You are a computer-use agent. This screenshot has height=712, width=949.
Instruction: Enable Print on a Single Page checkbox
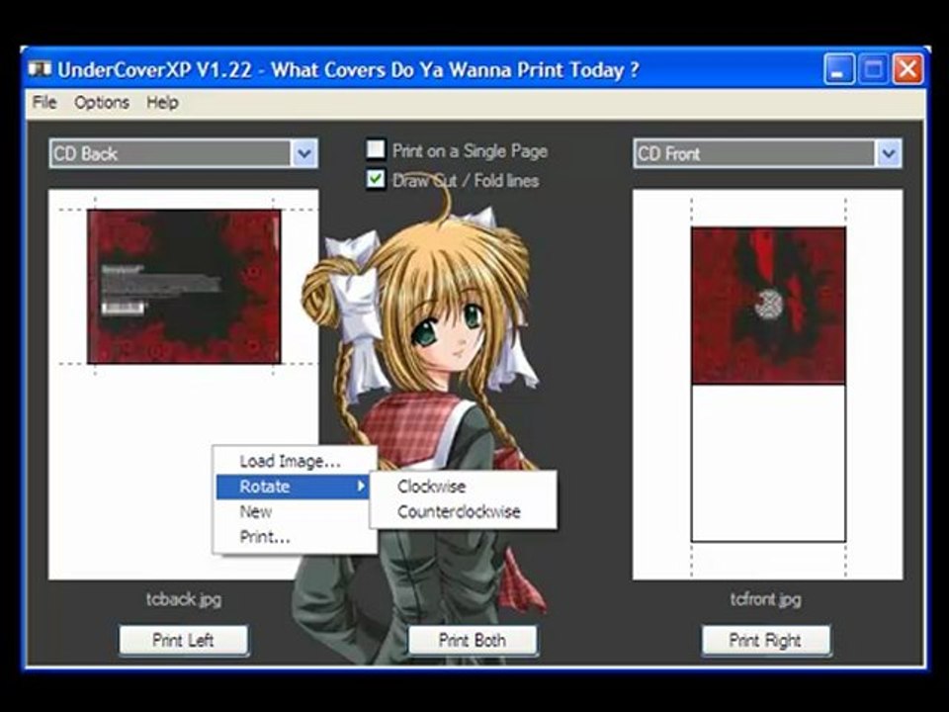376,149
